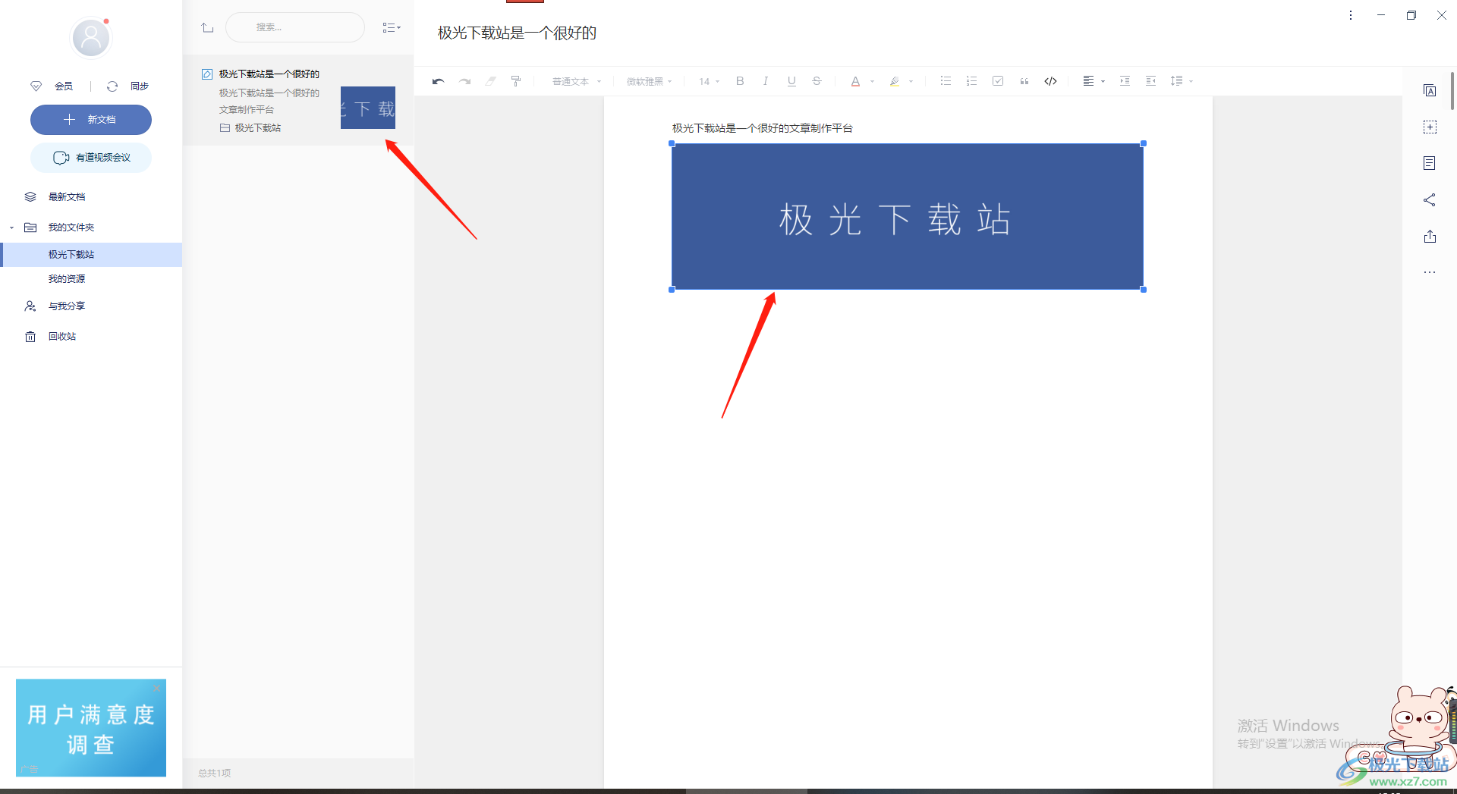Open the 回收站 recycle bin
Image resolution: width=1457 pixels, height=794 pixels.
[62, 337]
